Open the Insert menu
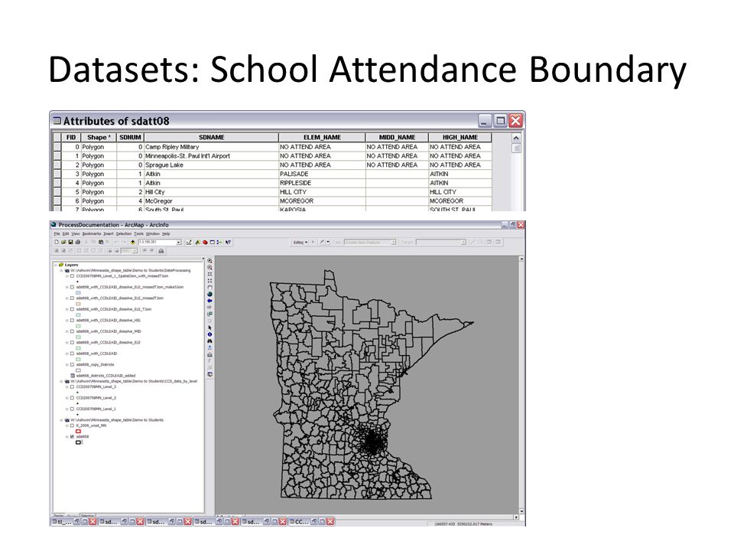Viewport: 734px width, 551px height. point(109,233)
